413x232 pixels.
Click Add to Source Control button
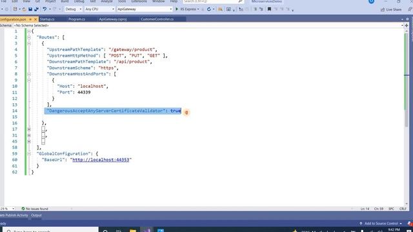[x=381, y=224]
